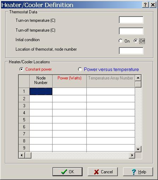Click the Turn-off temperature input field
This screenshot has height=180, width=158.
131,31
